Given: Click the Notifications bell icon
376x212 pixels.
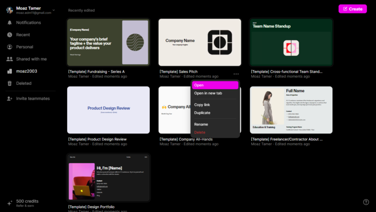Looking at the screenshot, I should (x=9, y=23).
